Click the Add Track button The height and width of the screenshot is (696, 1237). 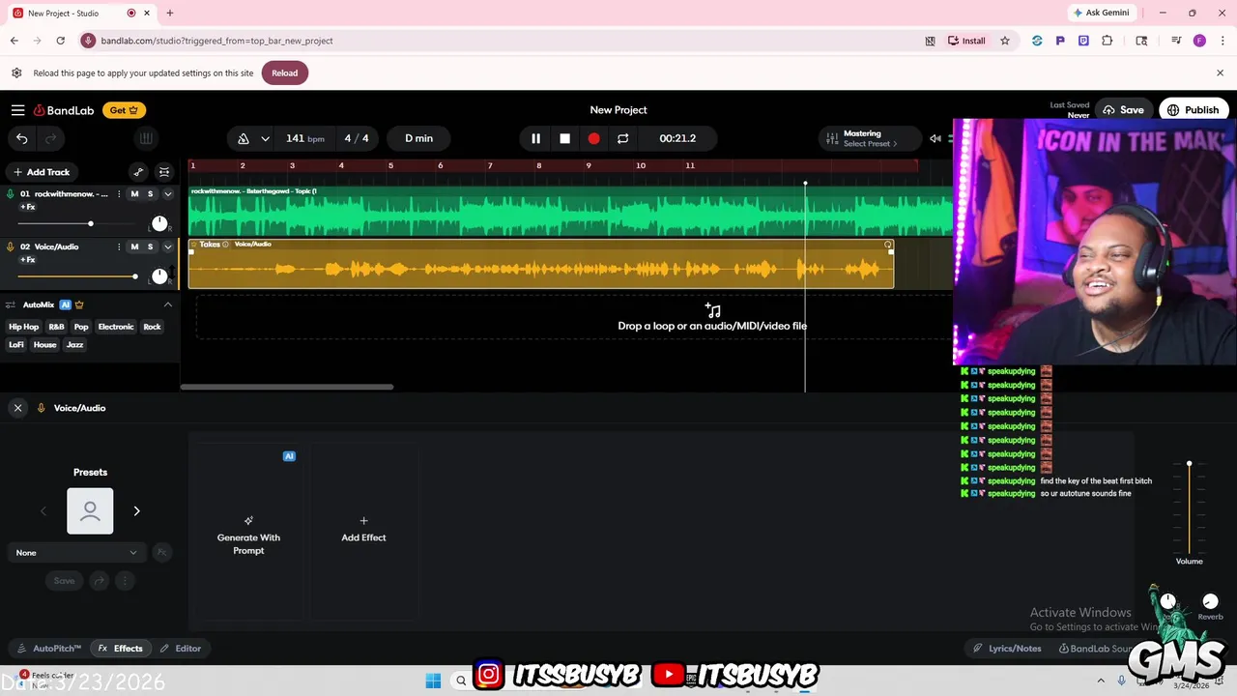(x=41, y=172)
